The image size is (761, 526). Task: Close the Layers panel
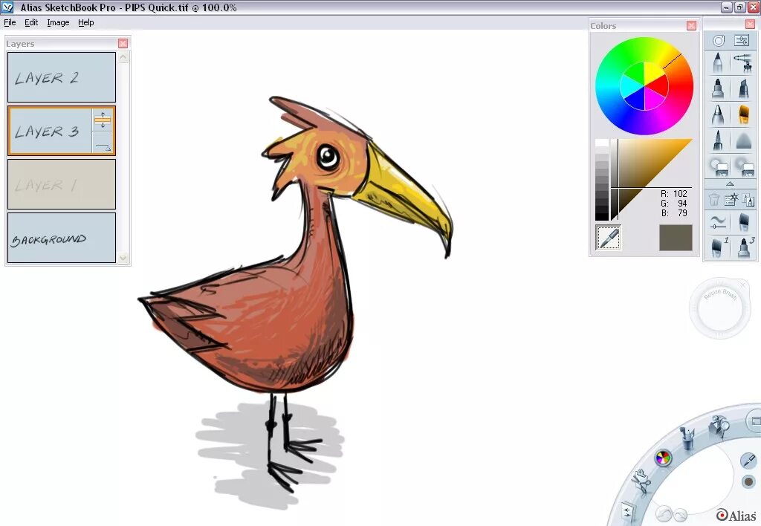tap(123, 43)
